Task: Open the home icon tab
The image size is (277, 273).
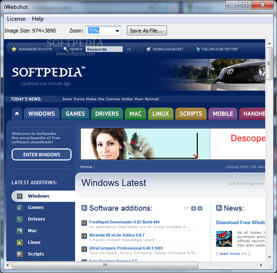Action: [x=17, y=114]
